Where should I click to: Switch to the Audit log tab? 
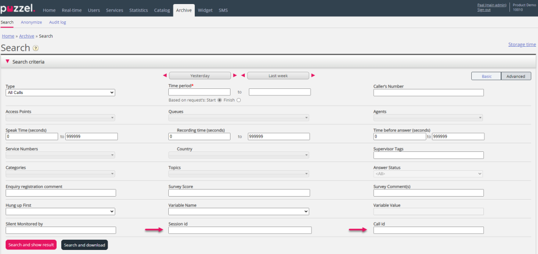[x=57, y=22]
